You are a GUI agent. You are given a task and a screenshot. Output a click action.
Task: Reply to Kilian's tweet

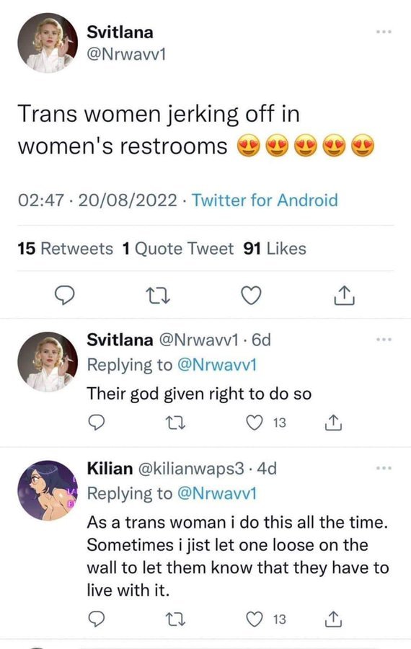(97, 619)
